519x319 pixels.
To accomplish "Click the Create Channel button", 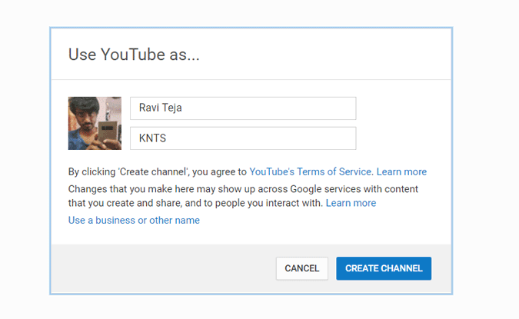I will (384, 268).
